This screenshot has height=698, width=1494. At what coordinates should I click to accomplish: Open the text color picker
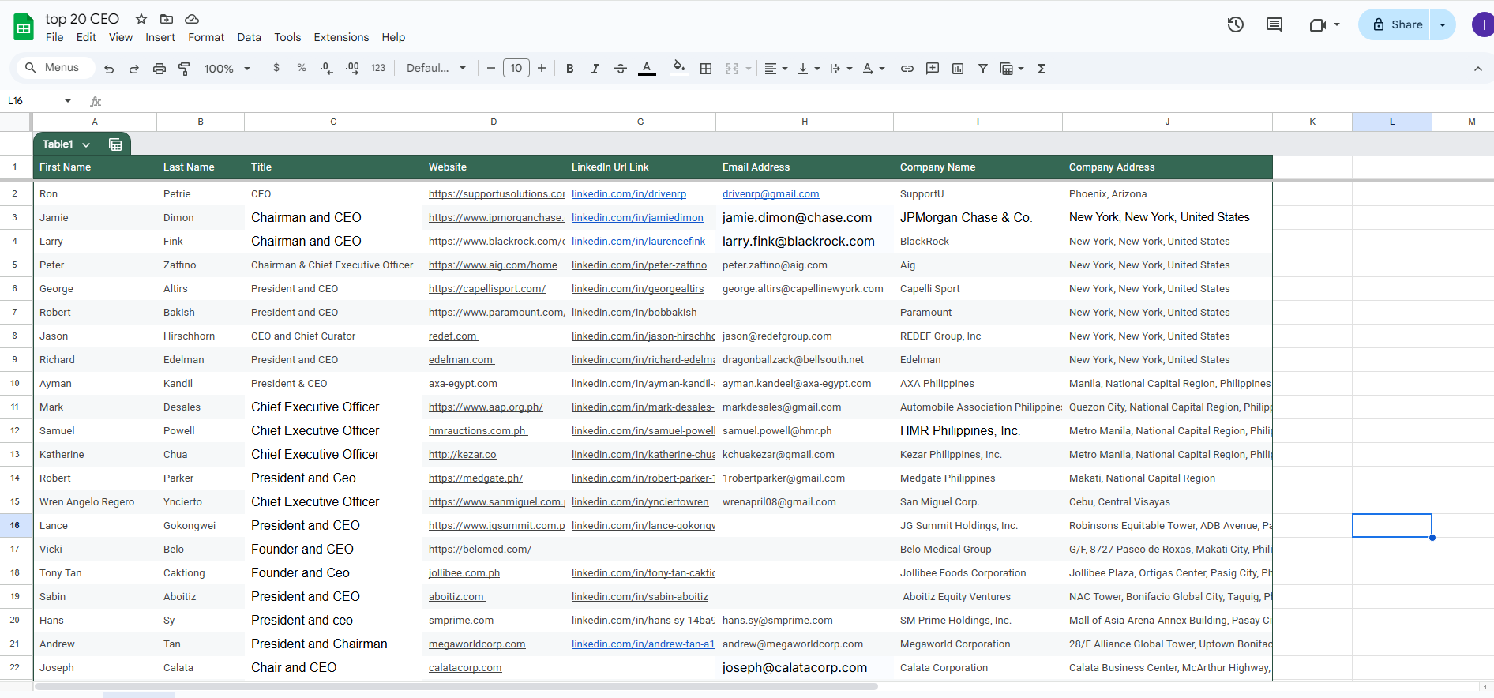point(647,69)
